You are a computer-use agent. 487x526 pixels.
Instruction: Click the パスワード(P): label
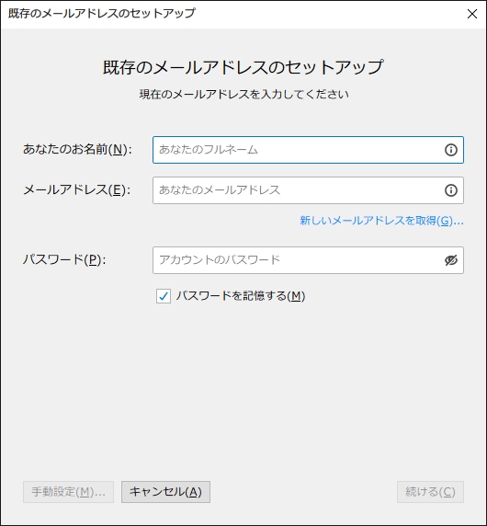click(x=64, y=259)
